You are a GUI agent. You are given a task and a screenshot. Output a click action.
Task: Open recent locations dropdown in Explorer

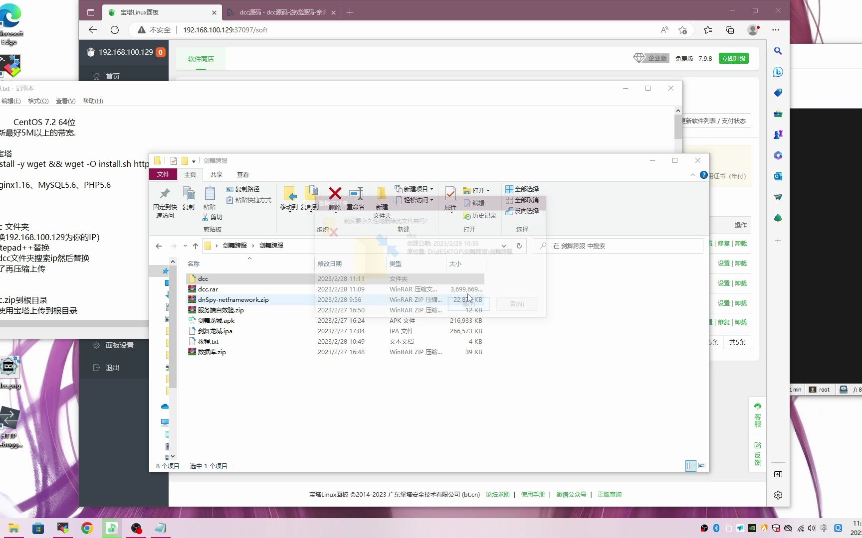pyautogui.click(x=185, y=246)
